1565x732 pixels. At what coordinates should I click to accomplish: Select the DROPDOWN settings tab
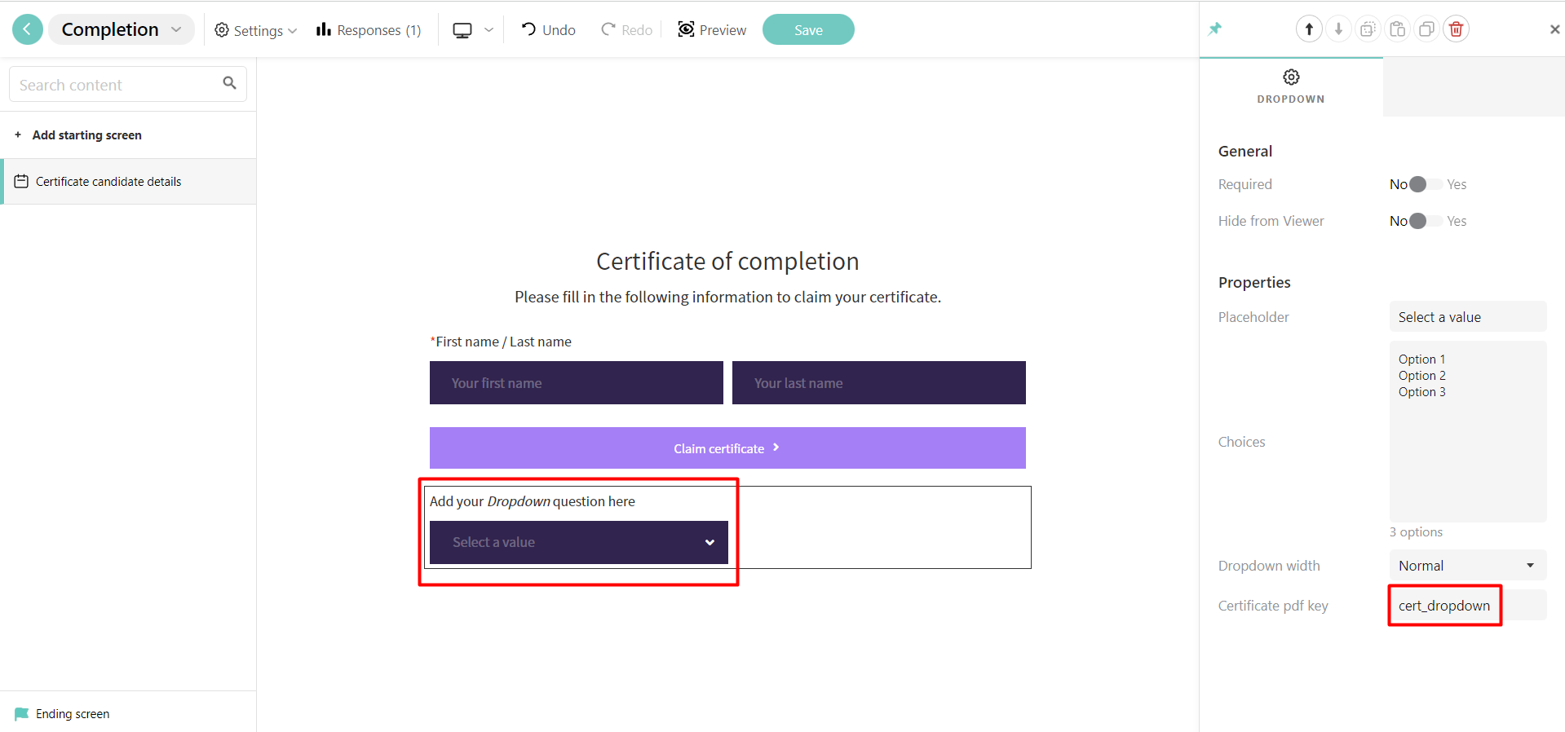tap(1291, 86)
